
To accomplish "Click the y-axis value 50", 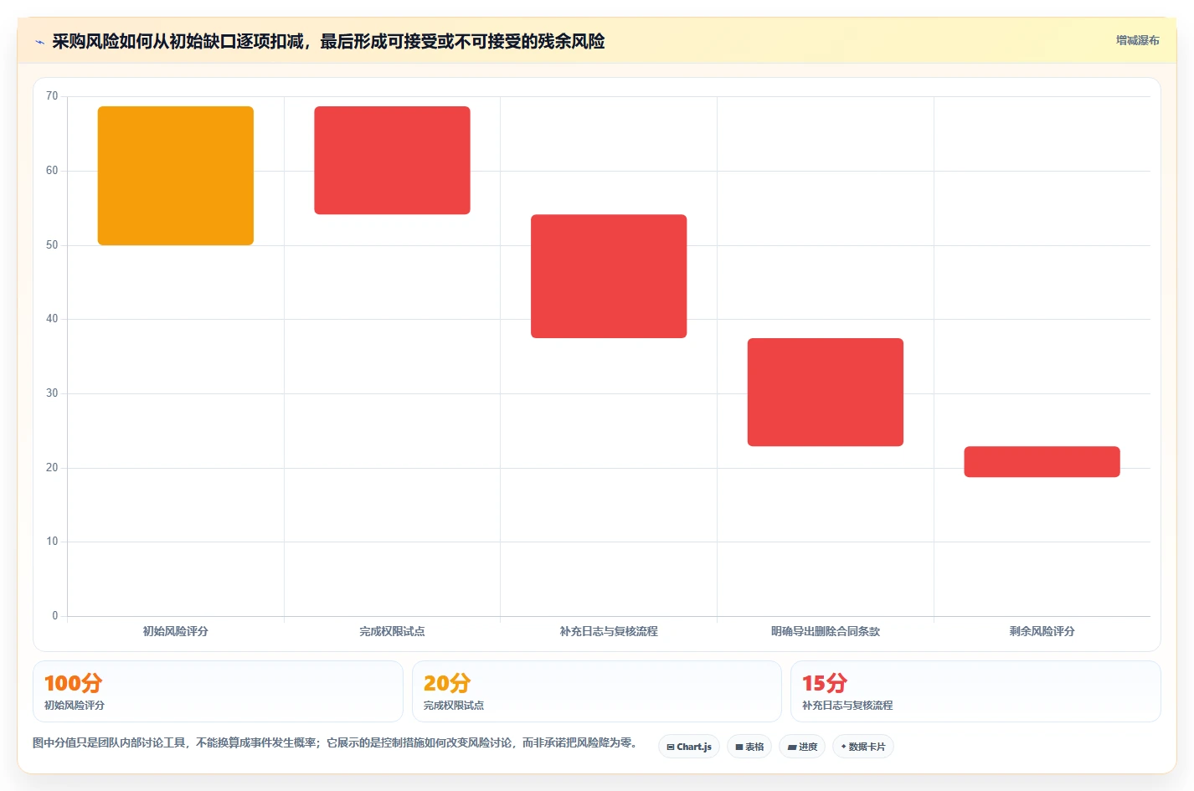I will pos(52,245).
